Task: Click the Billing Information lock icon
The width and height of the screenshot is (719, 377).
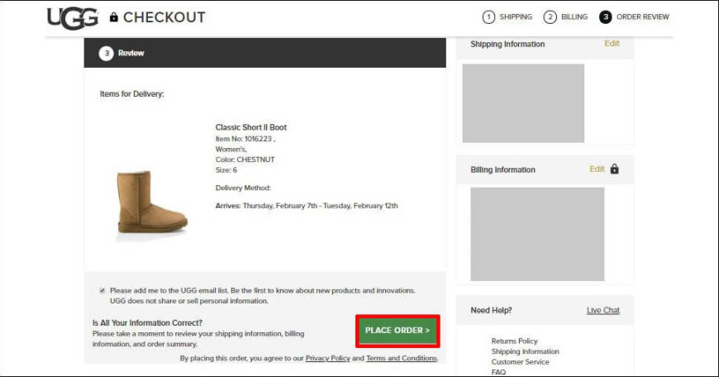Action: coord(614,169)
